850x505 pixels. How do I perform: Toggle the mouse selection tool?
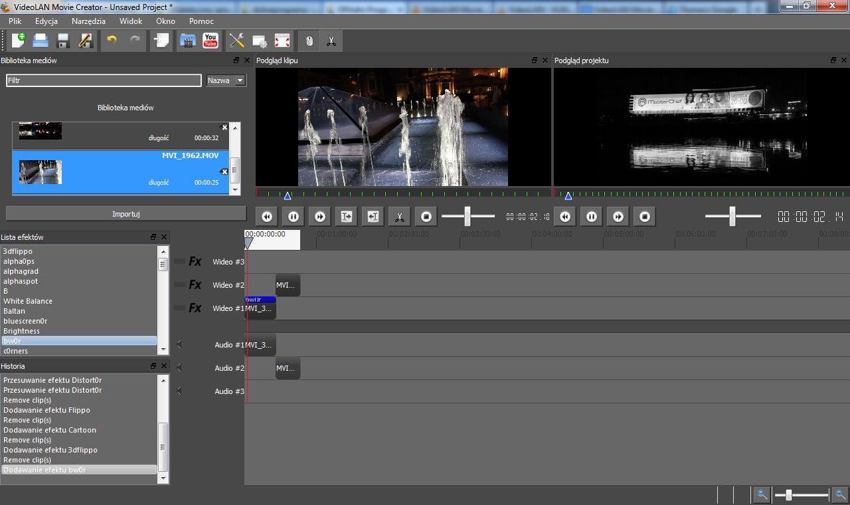[309, 41]
